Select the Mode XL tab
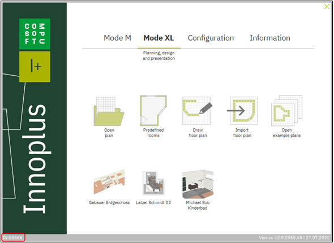This screenshot has height=243, width=334. (159, 38)
